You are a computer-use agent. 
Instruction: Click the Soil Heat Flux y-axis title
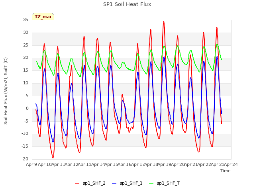[6, 91]
